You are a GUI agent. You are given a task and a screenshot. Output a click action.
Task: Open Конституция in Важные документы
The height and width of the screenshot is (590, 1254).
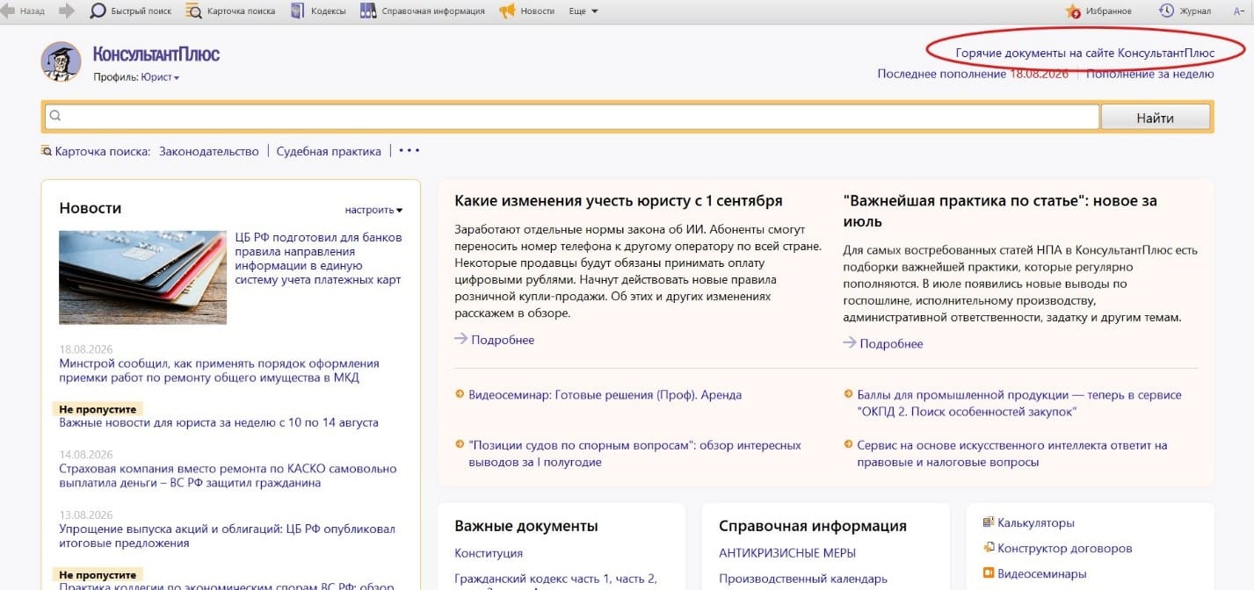[489, 553]
